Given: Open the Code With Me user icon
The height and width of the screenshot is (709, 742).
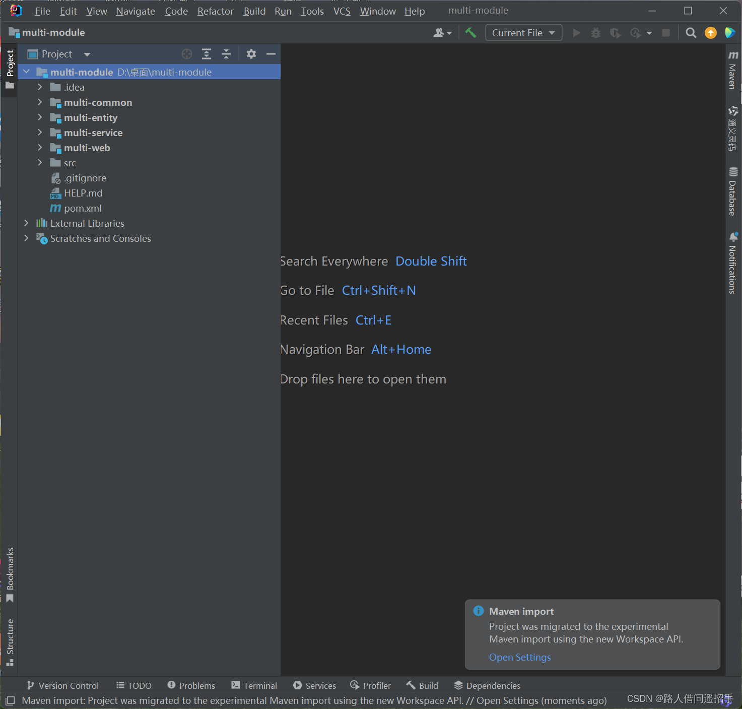Looking at the screenshot, I should (442, 33).
